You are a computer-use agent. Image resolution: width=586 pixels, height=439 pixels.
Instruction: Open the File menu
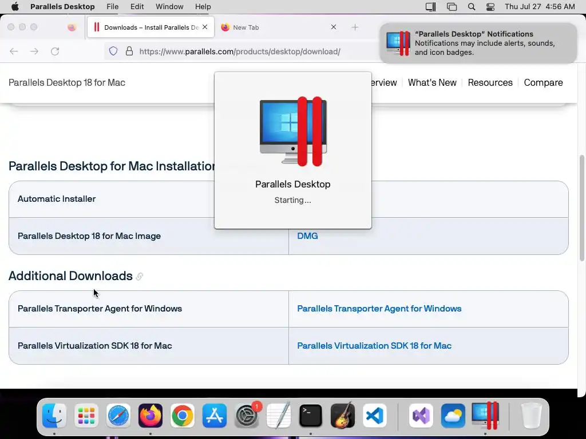(x=112, y=7)
